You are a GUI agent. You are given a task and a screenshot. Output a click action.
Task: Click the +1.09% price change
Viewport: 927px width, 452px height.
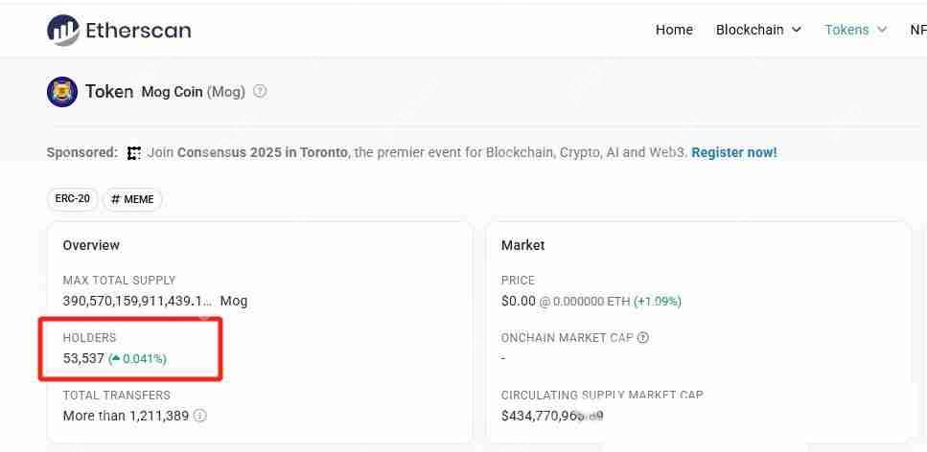[657, 301]
